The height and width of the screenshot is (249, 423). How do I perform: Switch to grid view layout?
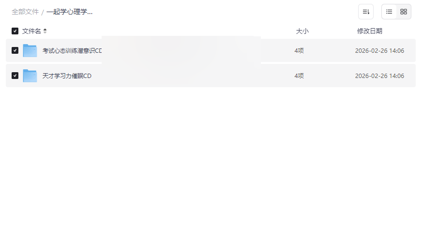point(404,12)
